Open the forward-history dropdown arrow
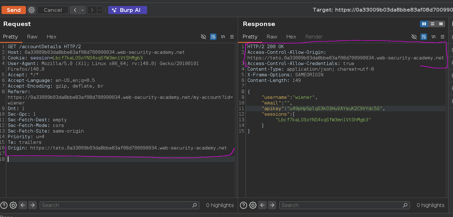The height and width of the screenshot is (217, 453). pos(100,10)
